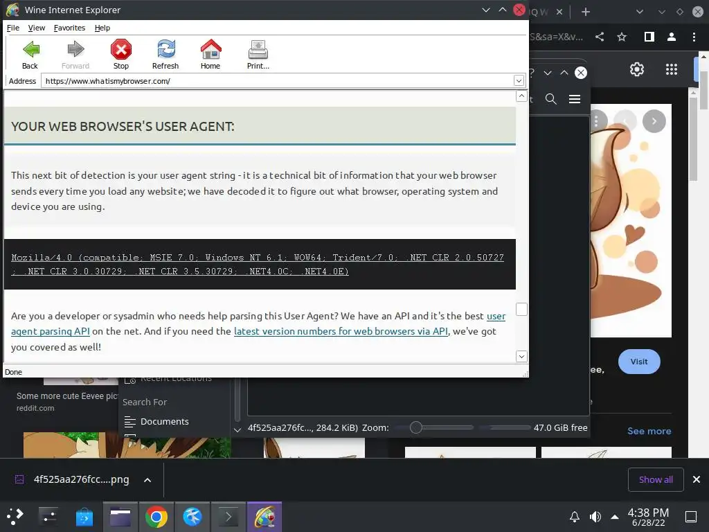The width and height of the screenshot is (709, 532).
Task: Open the KDE application launcher
Action: [15, 516]
